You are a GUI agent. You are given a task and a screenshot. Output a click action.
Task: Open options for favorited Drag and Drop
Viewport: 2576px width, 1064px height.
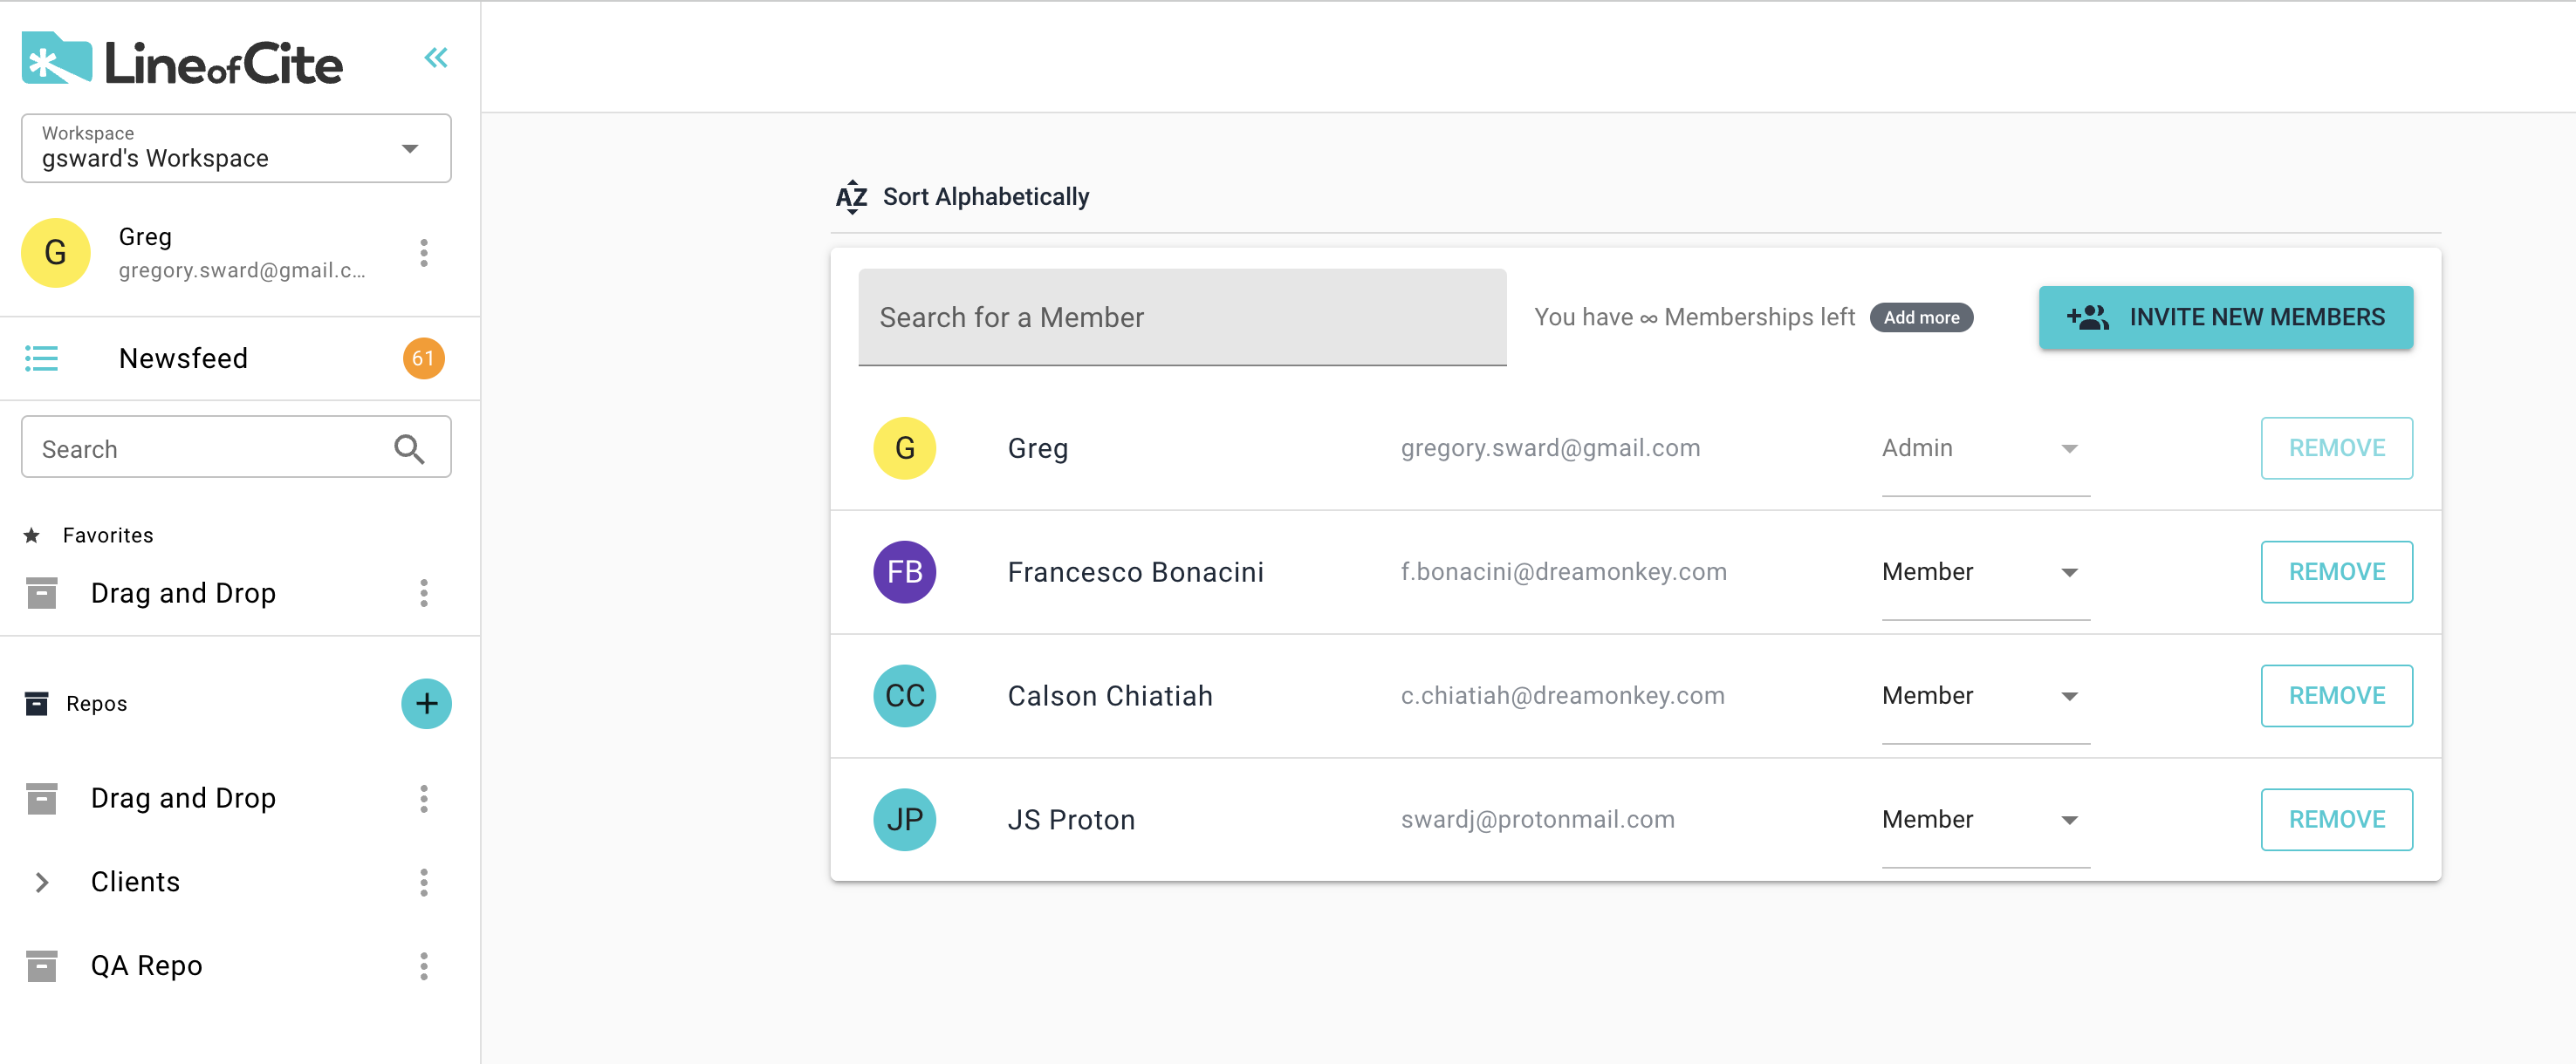point(424,593)
